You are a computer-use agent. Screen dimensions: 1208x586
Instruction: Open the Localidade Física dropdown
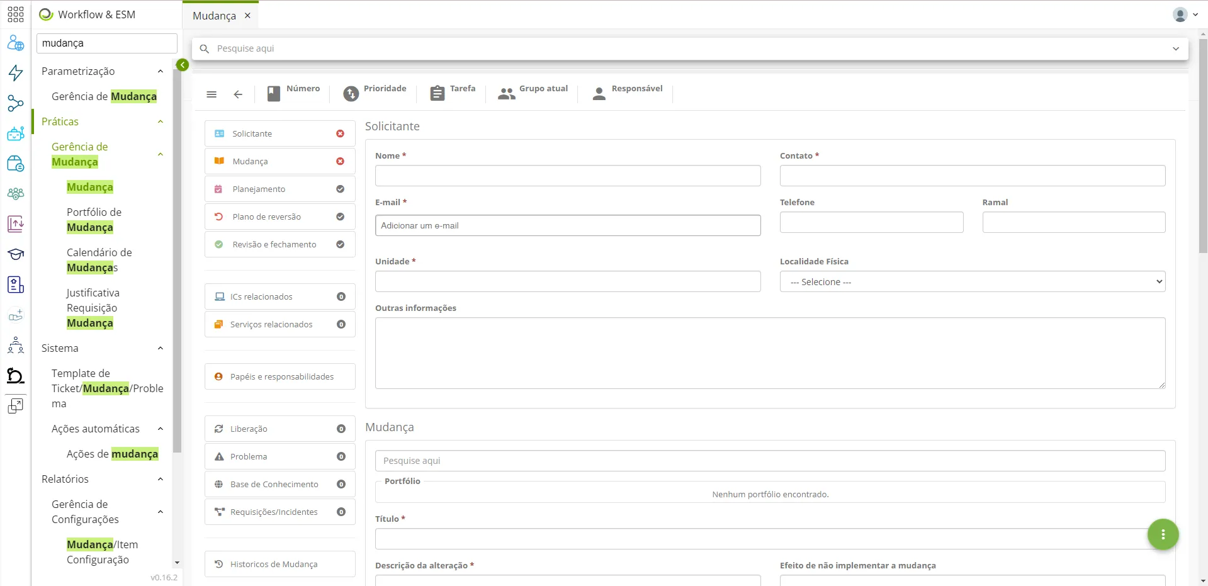coord(972,281)
